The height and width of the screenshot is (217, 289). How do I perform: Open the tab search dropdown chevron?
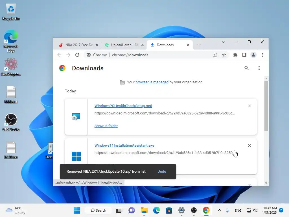pyautogui.click(x=223, y=42)
